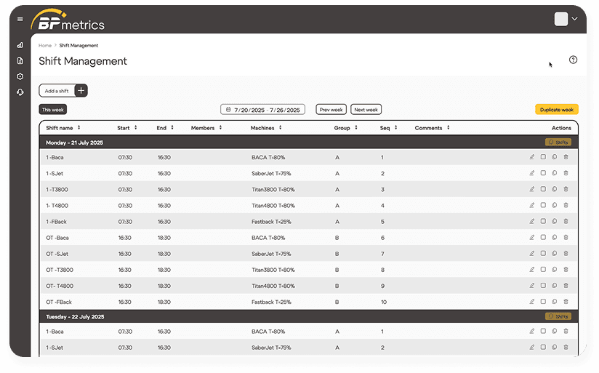Go to Home in the breadcrumb

[x=45, y=46]
